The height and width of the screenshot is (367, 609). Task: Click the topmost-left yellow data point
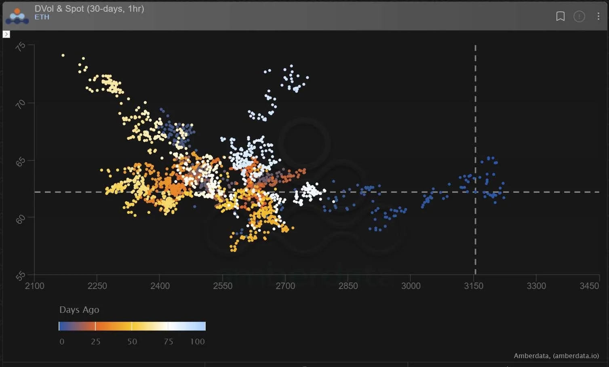point(63,55)
